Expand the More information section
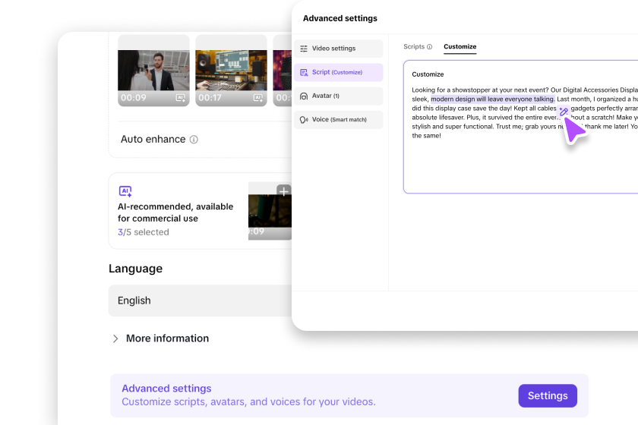The width and height of the screenshot is (638, 425). click(x=161, y=338)
